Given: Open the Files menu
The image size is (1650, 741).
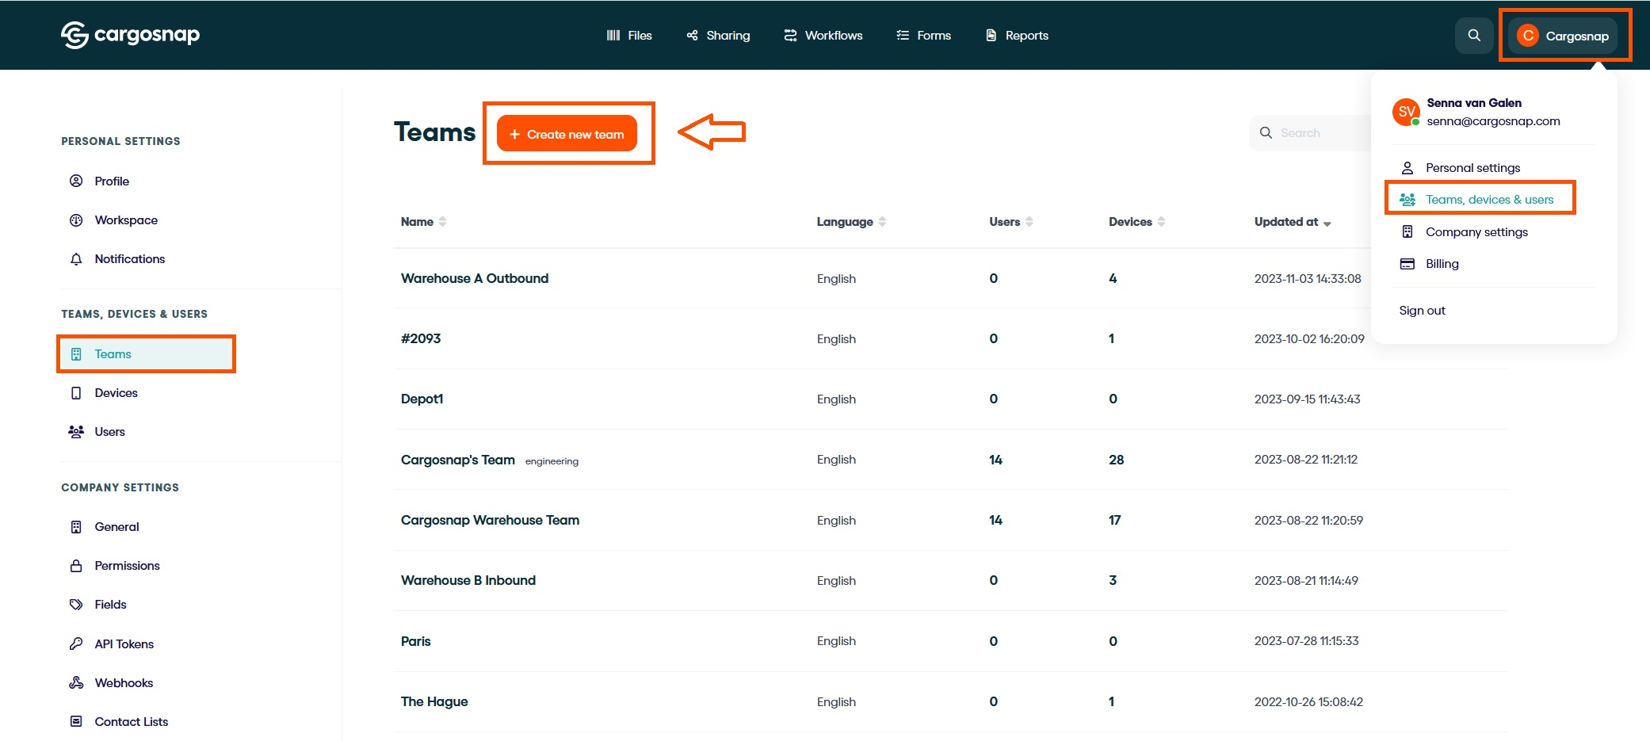Looking at the screenshot, I should pos(629,36).
